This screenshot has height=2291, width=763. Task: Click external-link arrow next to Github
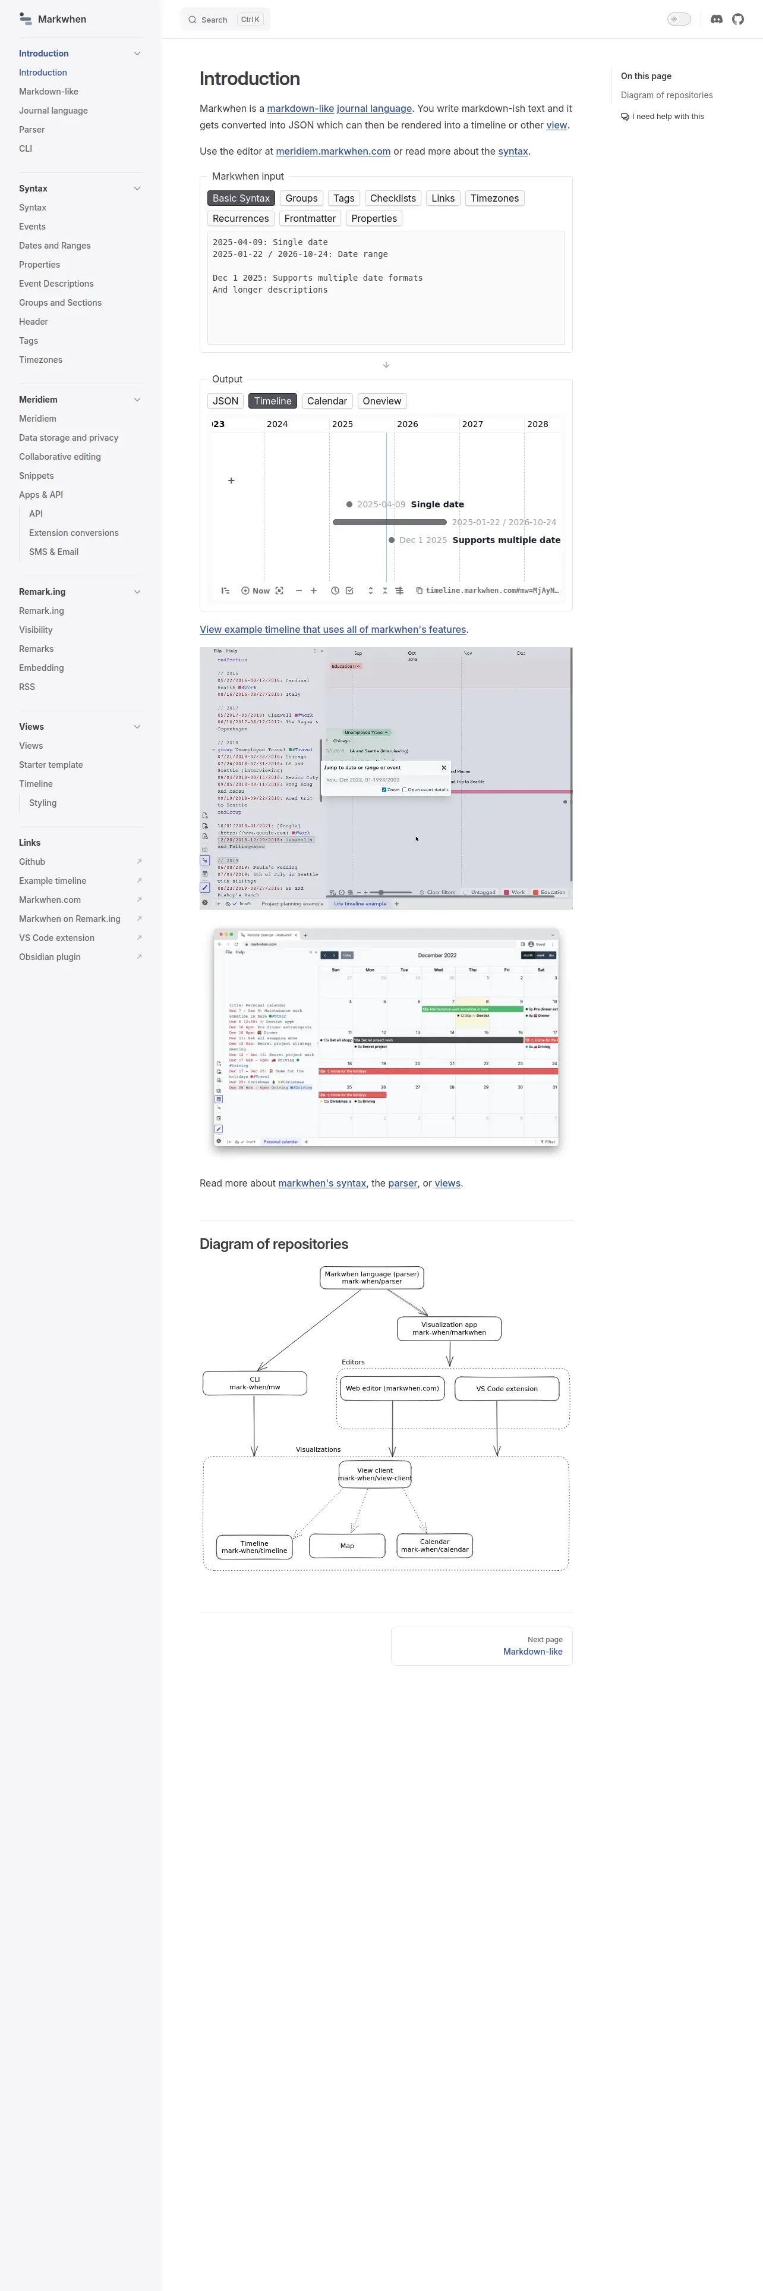pos(138,862)
